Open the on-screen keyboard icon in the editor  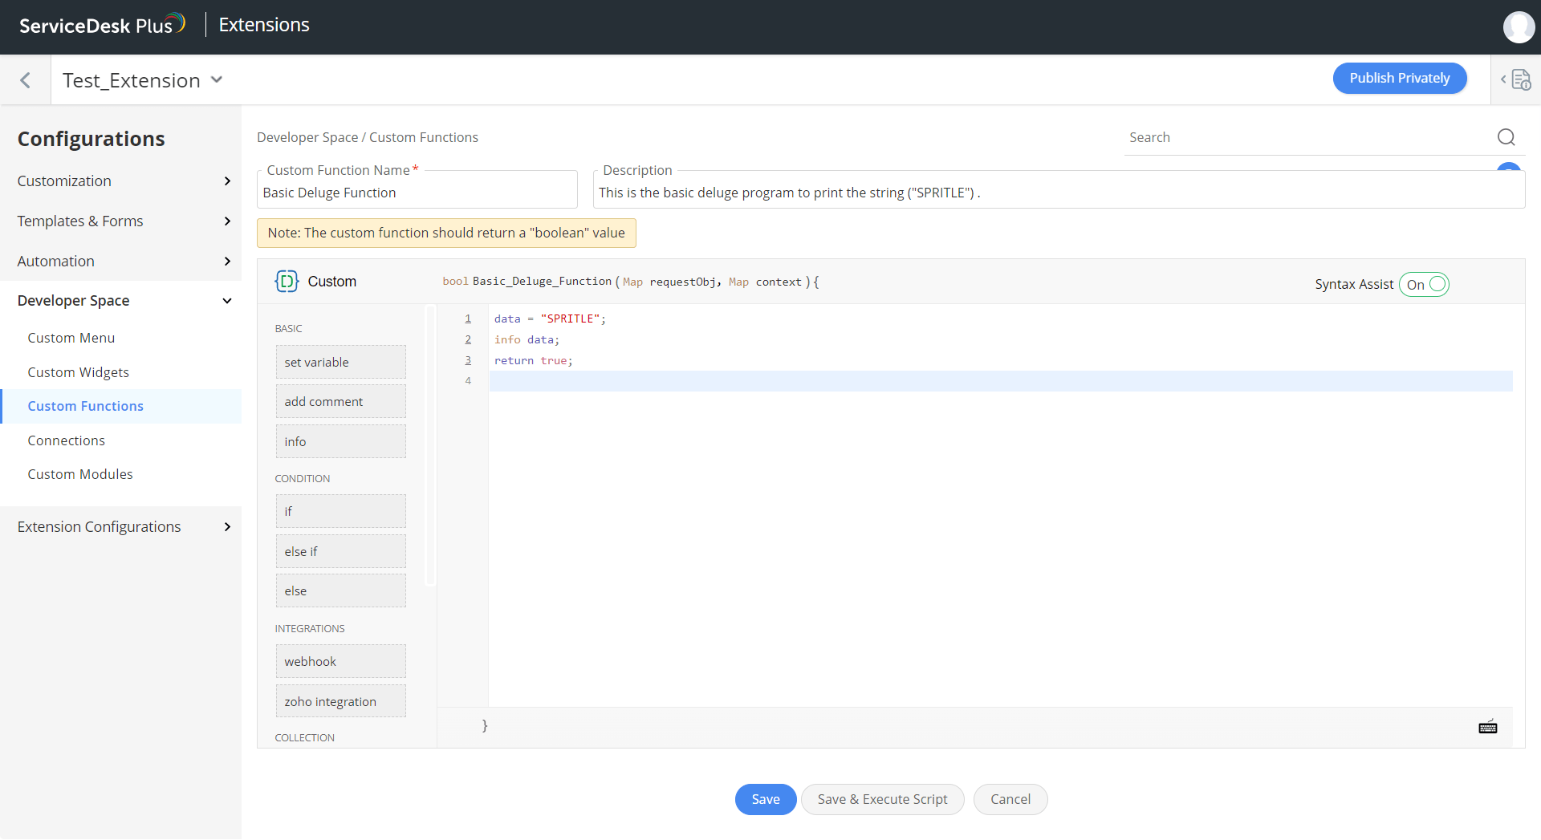[1488, 727]
